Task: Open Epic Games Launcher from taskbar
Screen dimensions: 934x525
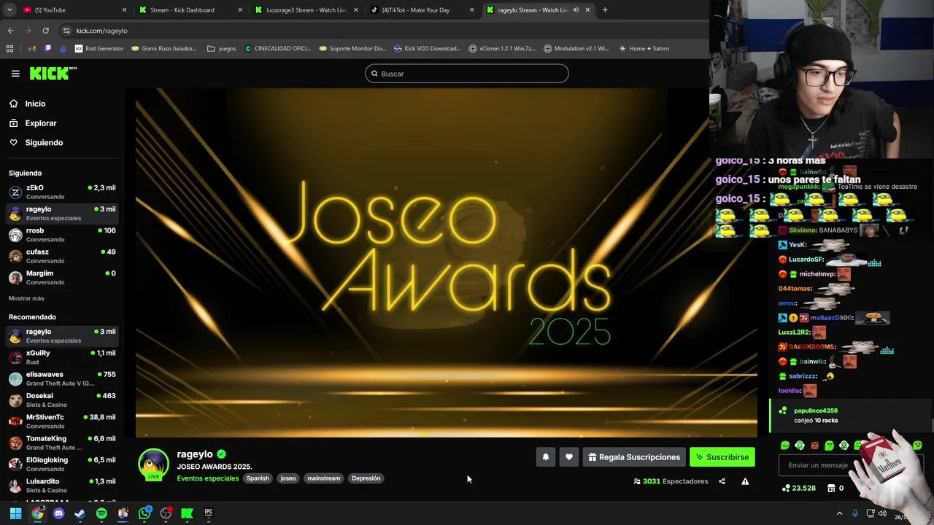Action: (x=209, y=513)
